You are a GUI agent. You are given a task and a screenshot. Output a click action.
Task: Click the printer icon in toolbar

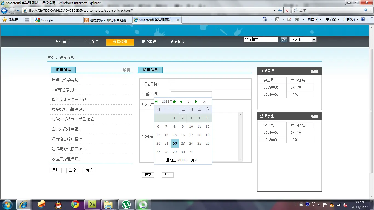297,19
